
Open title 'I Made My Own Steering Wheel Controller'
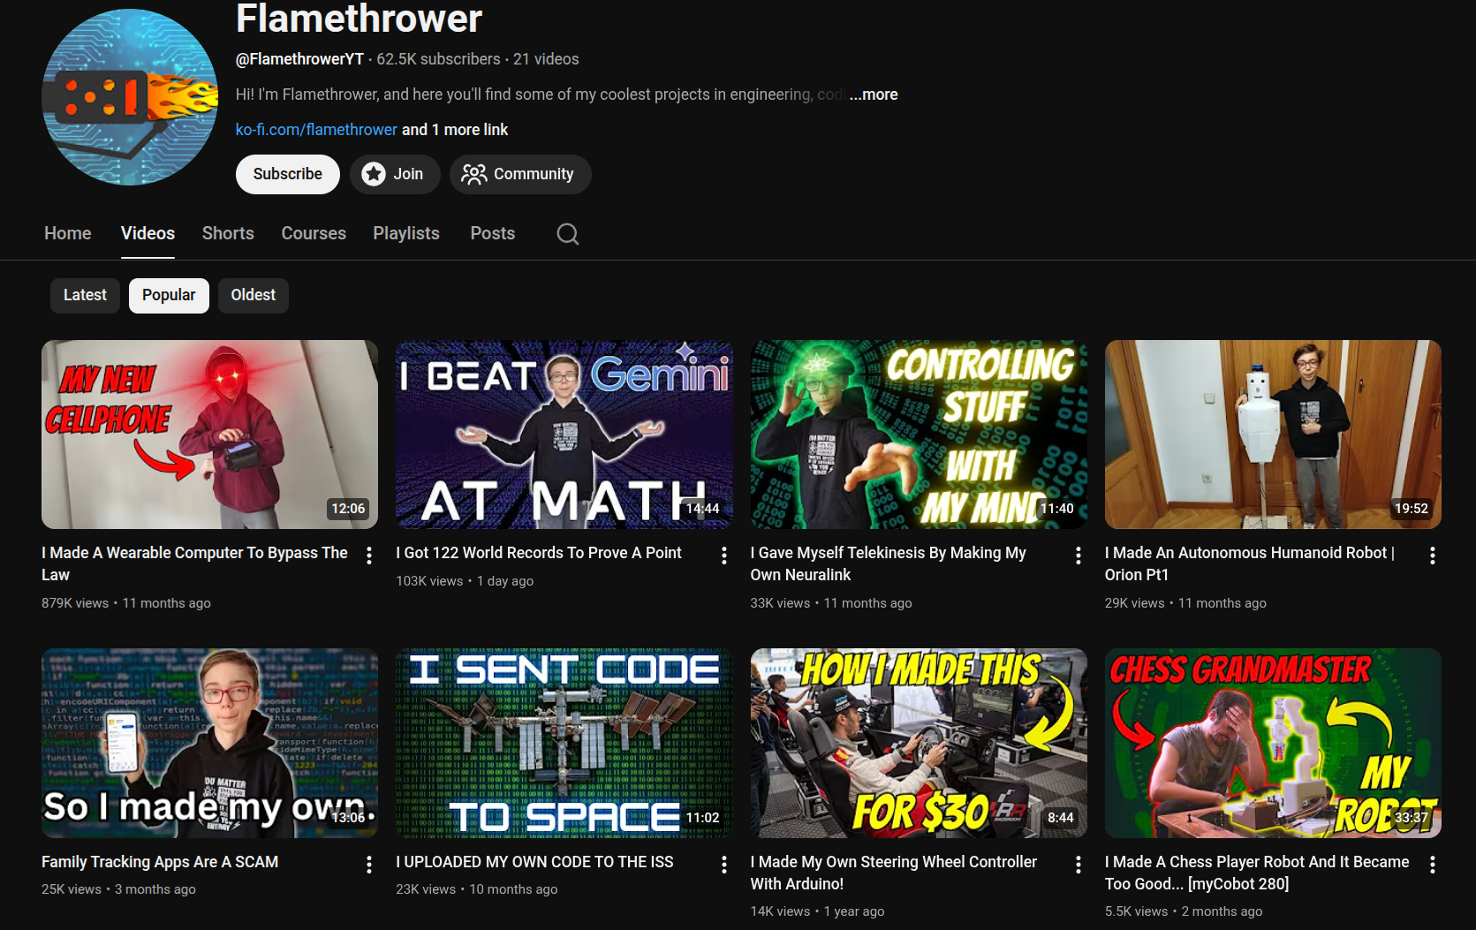[894, 873]
